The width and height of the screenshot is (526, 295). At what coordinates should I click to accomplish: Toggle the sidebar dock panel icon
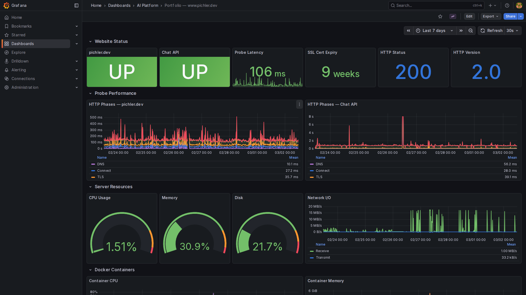coord(76,5)
